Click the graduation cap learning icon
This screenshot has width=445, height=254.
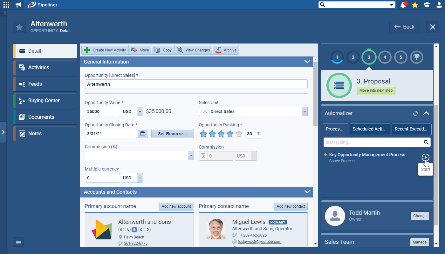[427, 5]
